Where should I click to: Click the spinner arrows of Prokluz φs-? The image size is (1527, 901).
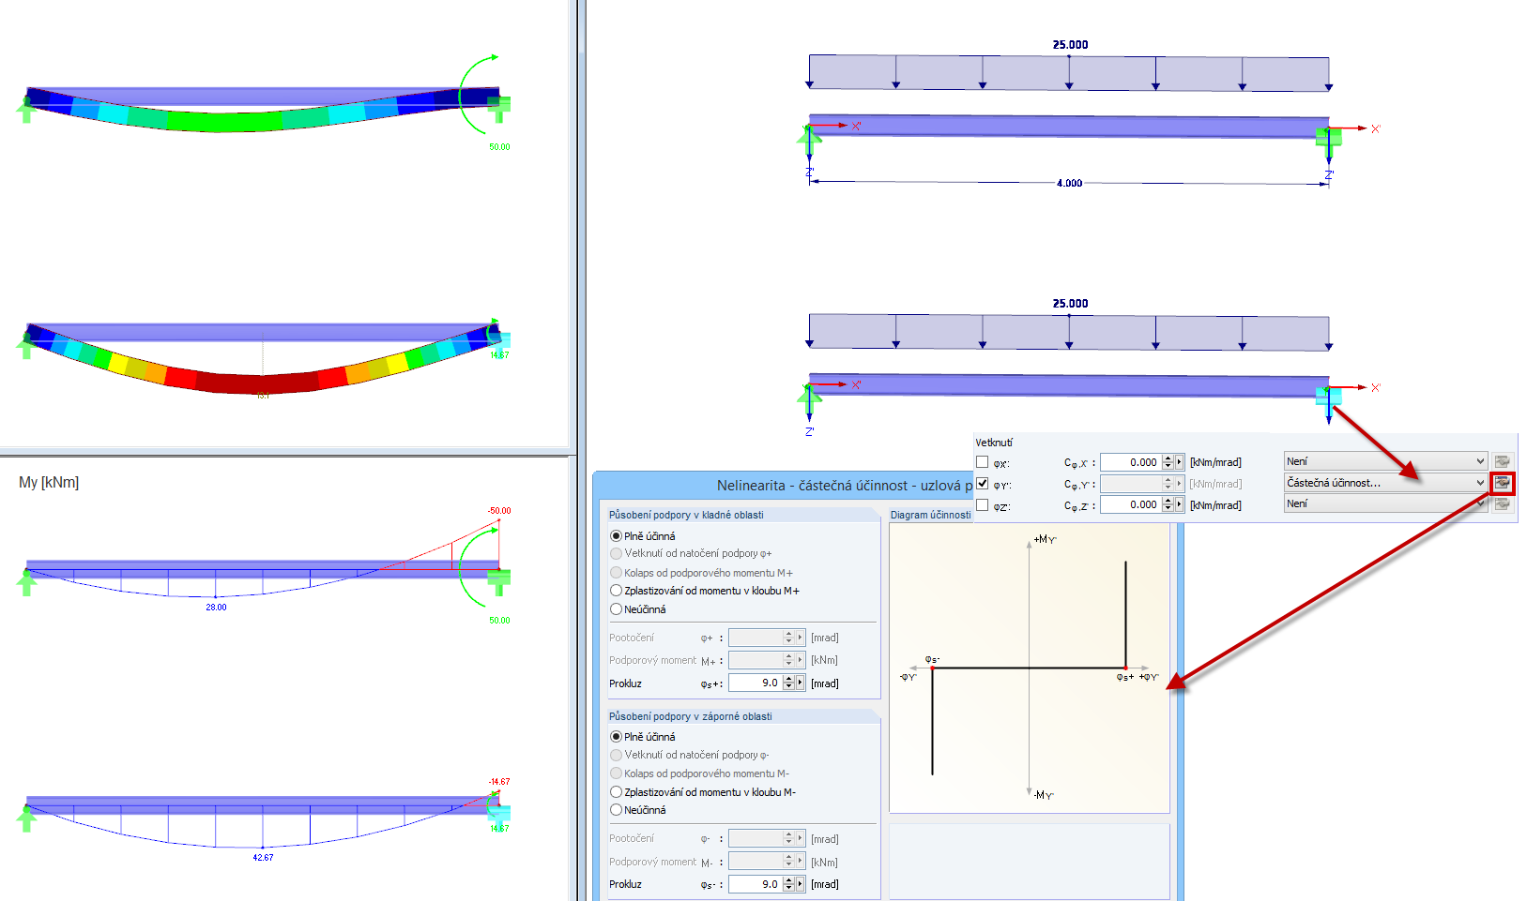coord(789,884)
